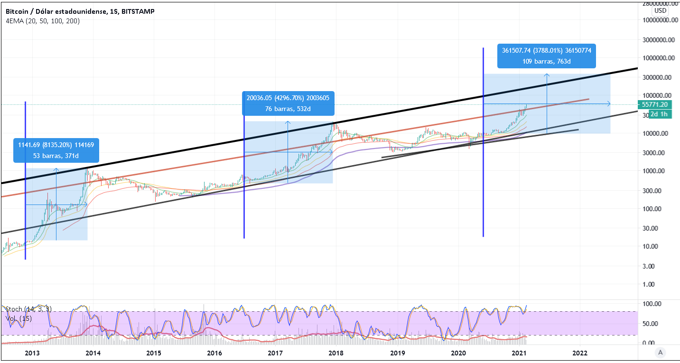Click the 2d 1h bar countdown label

(x=660, y=114)
